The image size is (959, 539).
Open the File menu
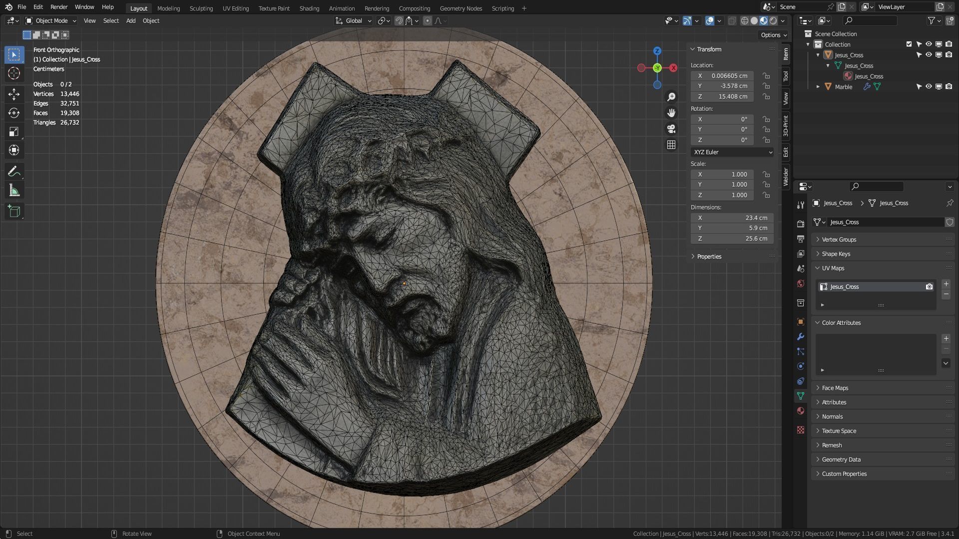click(x=21, y=7)
